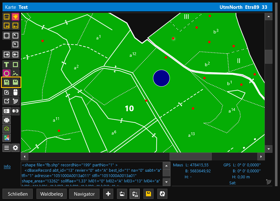This screenshot has height=201, width=280.
Task: Open settings with the gear icon
Action: click(15, 148)
